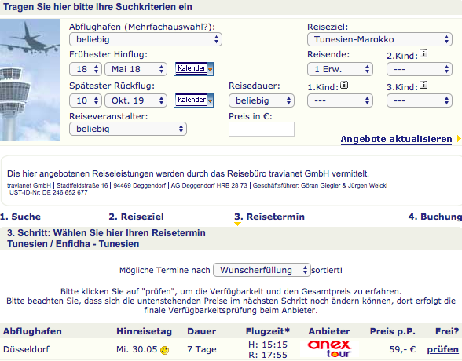The width and height of the screenshot is (462, 361).
Task: Click the anex tour provider logo
Action: pos(329,349)
